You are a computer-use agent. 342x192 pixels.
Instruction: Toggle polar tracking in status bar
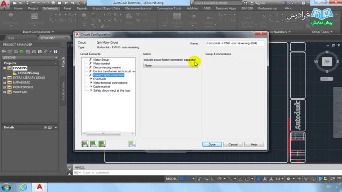pos(219,179)
